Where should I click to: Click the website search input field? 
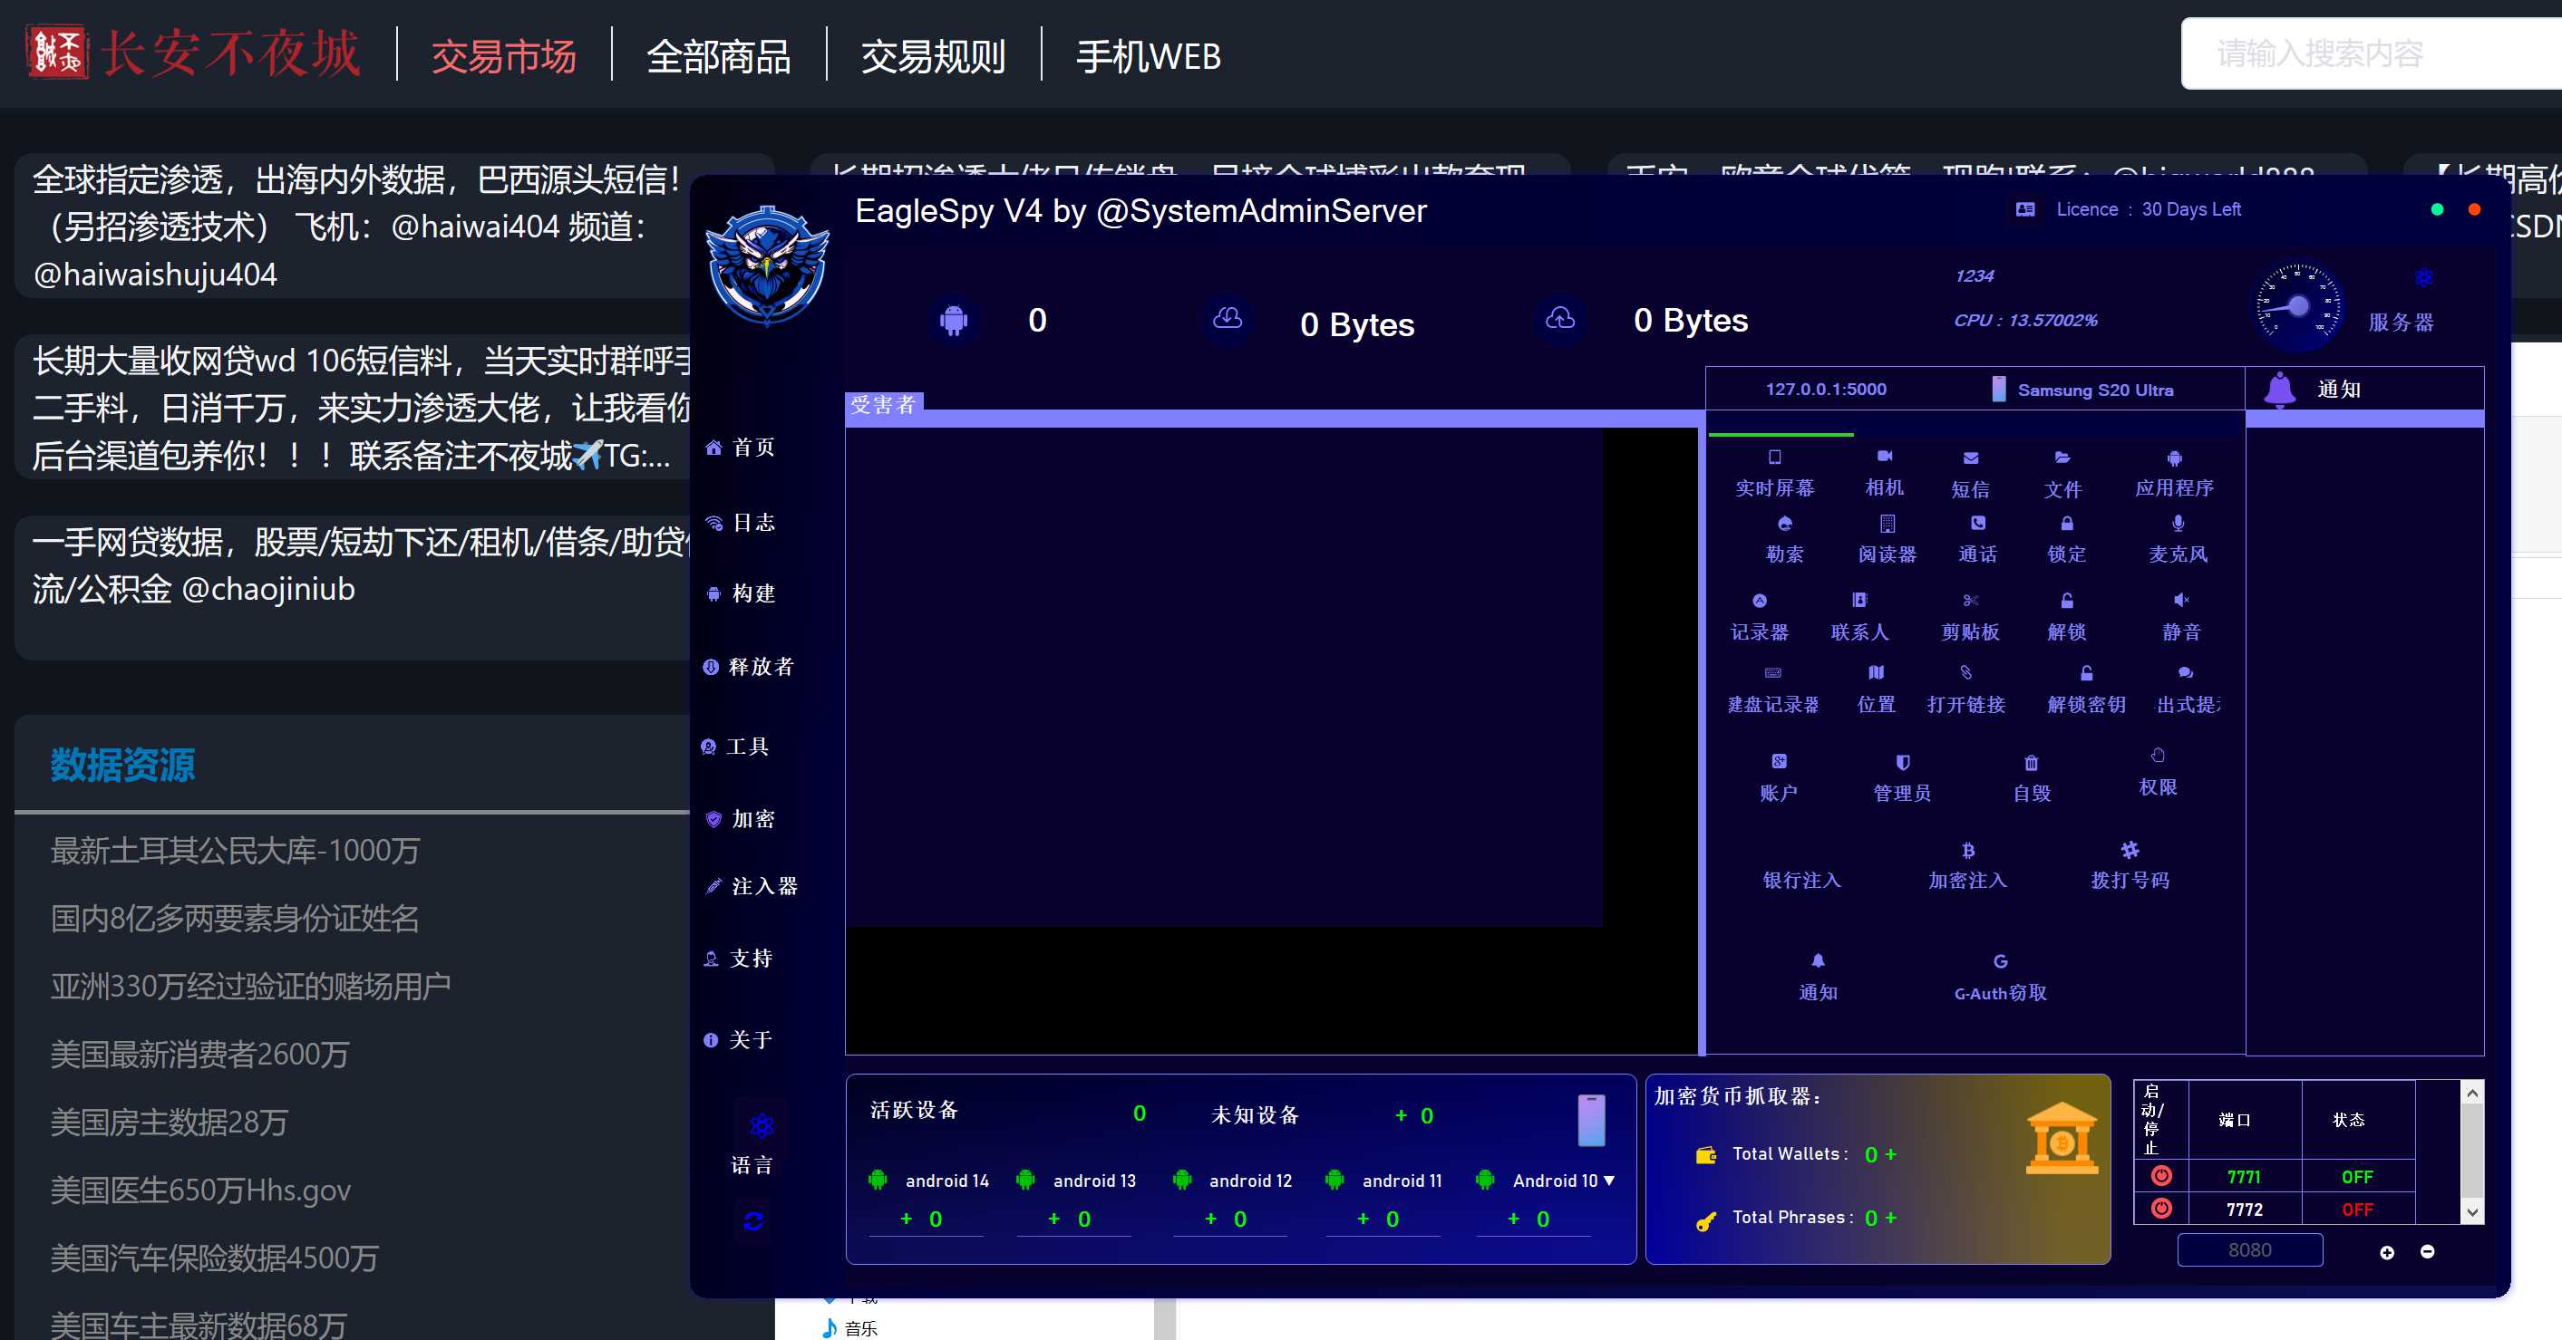coord(2371,53)
